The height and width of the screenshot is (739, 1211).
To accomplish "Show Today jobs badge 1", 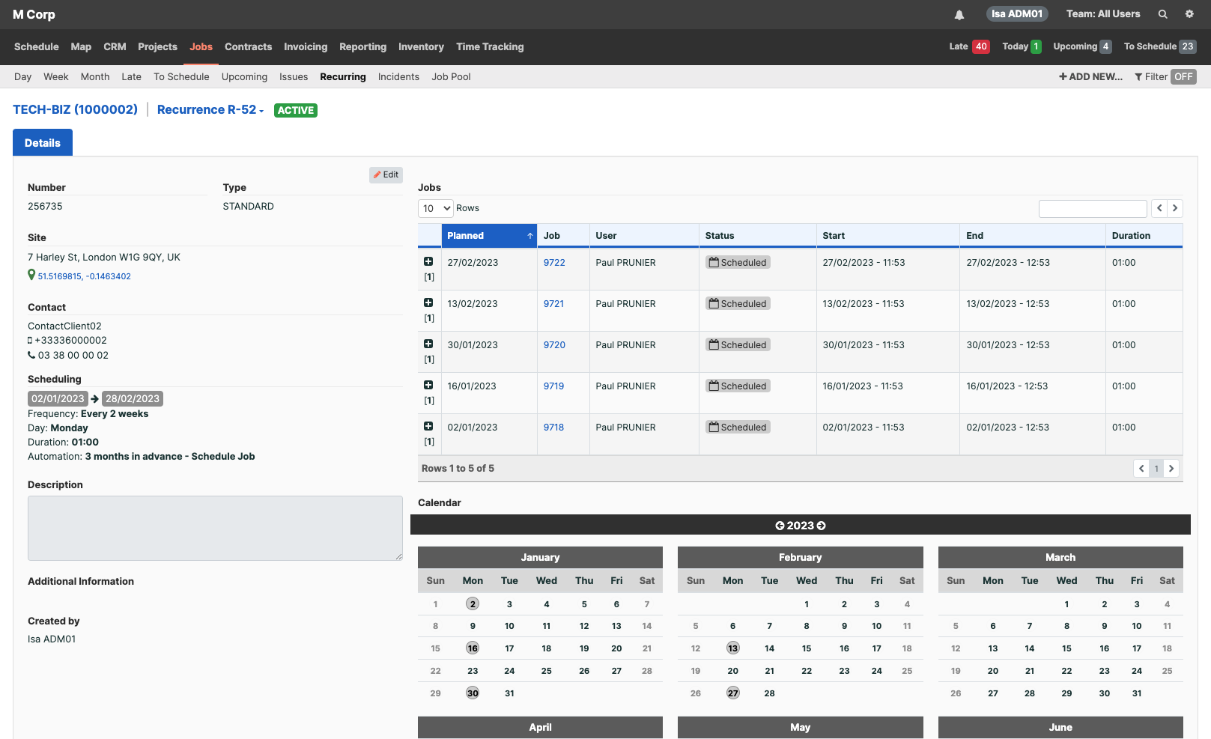I will click(x=1036, y=46).
